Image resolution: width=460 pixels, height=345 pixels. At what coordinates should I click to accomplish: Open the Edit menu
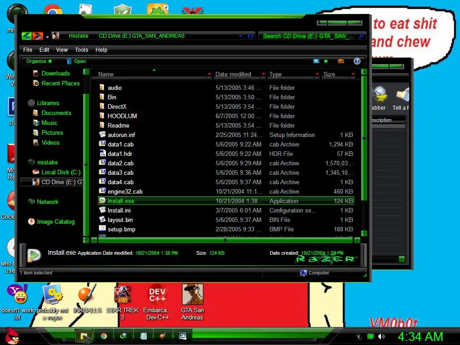point(44,49)
